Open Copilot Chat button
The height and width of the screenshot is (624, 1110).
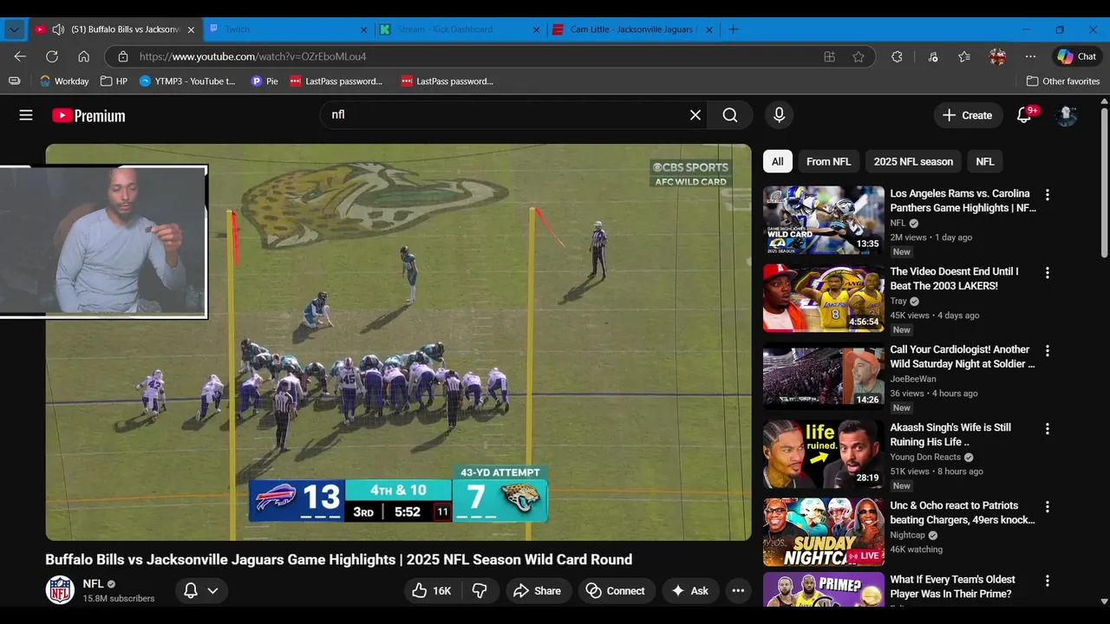[1076, 56]
